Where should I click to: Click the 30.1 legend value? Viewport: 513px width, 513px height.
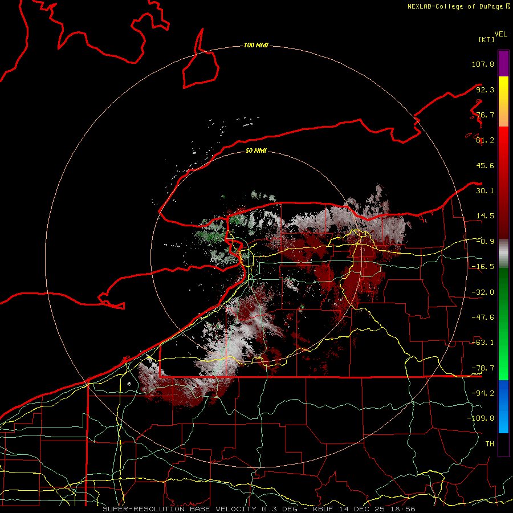coord(485,191)
